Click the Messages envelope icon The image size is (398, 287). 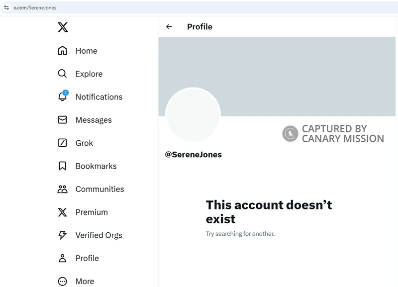pos(63,120)
